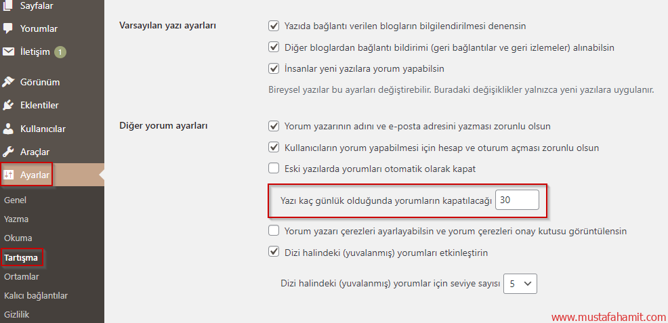Uncheck 'İnsanlar yeni yazılara yorum yapabilsin'
This screenshot has height=323, width=668.
click(274, 68)
